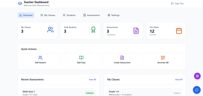The width and height of the screenshot is (203, 96).
Task: Click the Sign Out arrow icon
Action: click(172, 3)
